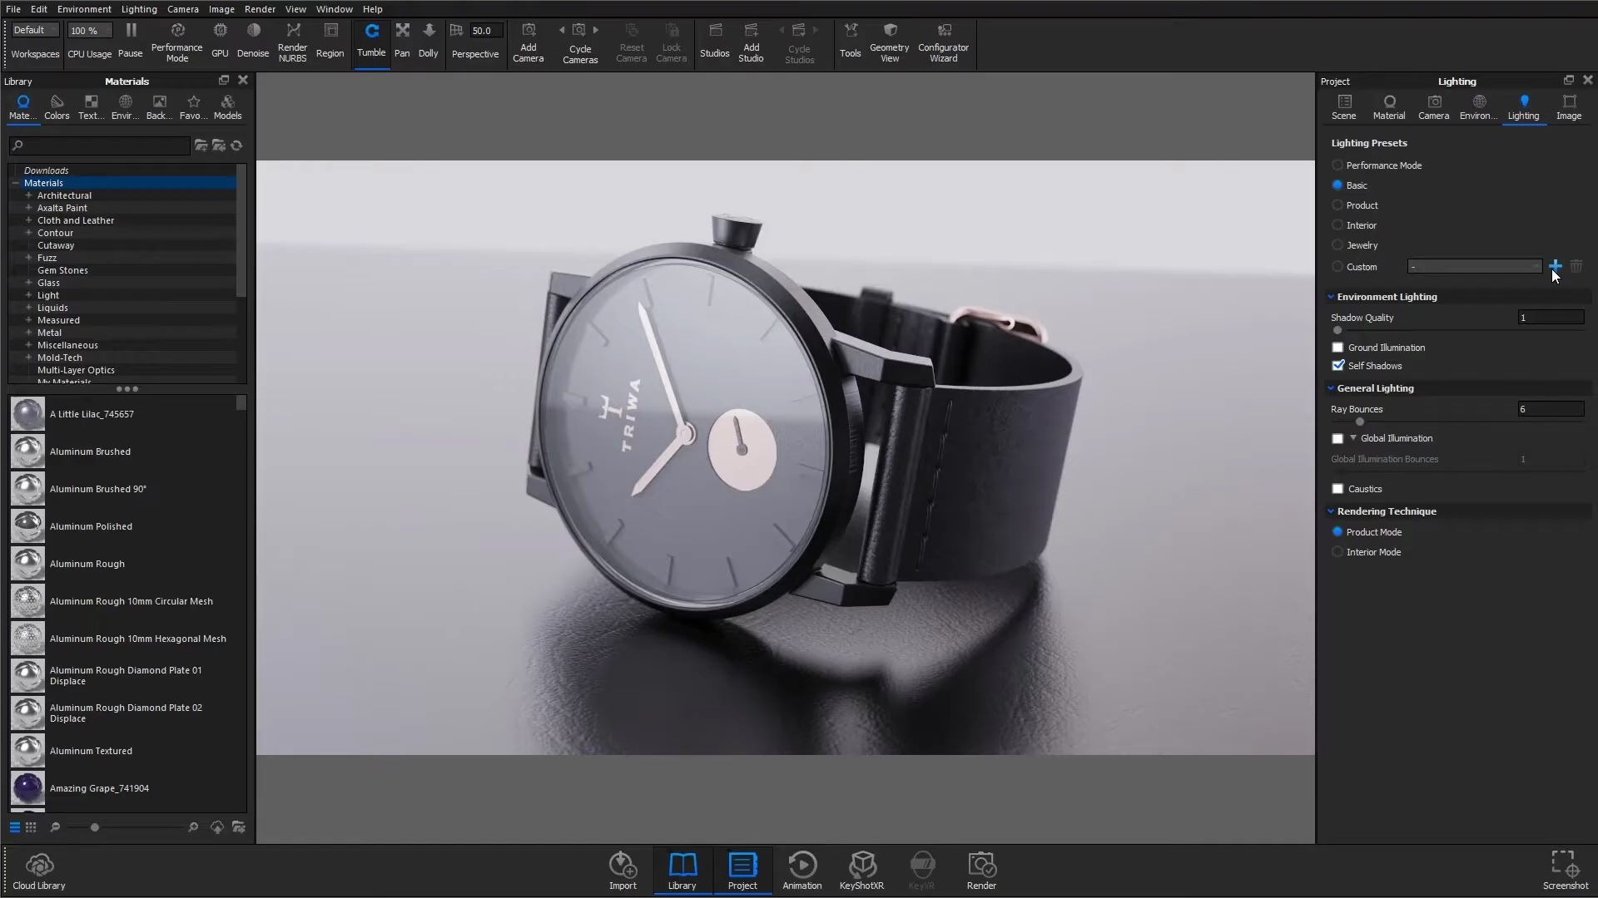Select the Tumble camera tool
Screen dimensions: 1598x898
point(371,39)
